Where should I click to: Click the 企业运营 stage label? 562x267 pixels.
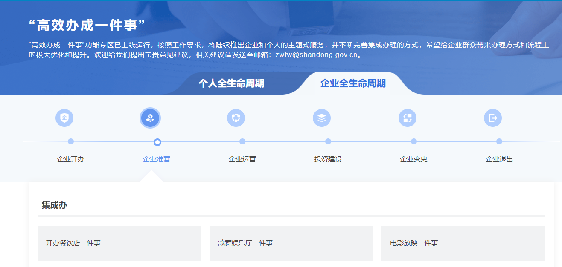[x=242, y=159]
